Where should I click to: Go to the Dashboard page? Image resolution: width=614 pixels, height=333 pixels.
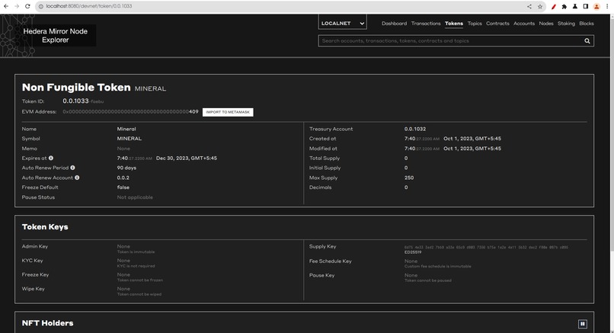click(395, 24)
